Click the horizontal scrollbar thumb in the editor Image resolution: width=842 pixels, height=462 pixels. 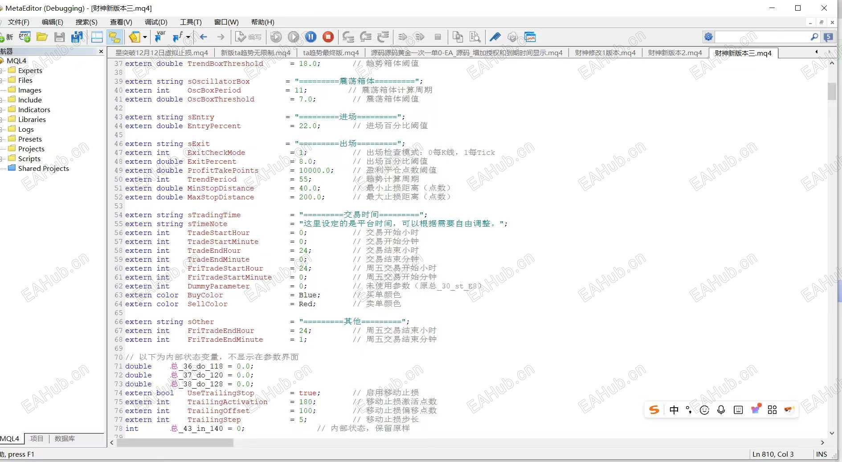[175, 442]
